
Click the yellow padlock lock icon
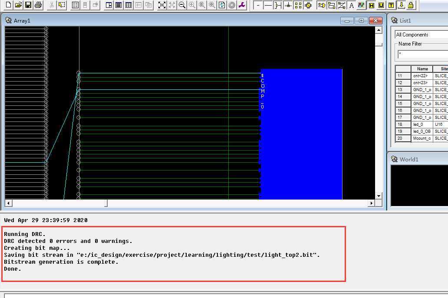tap(411, 5)
